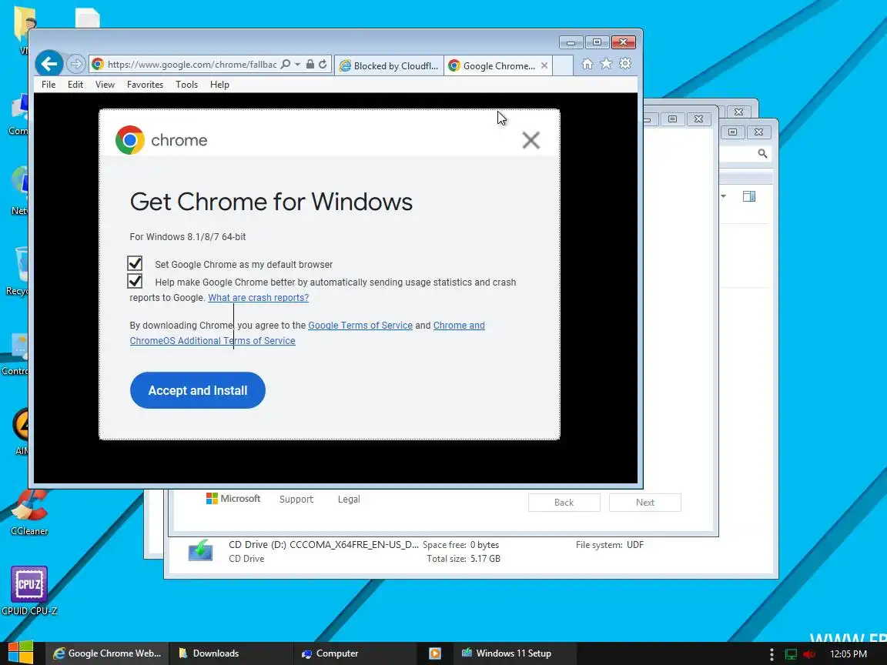This screenshot has width=887, height=665.
Task: Refresh the page with reload icon
Action: point(323,64)
